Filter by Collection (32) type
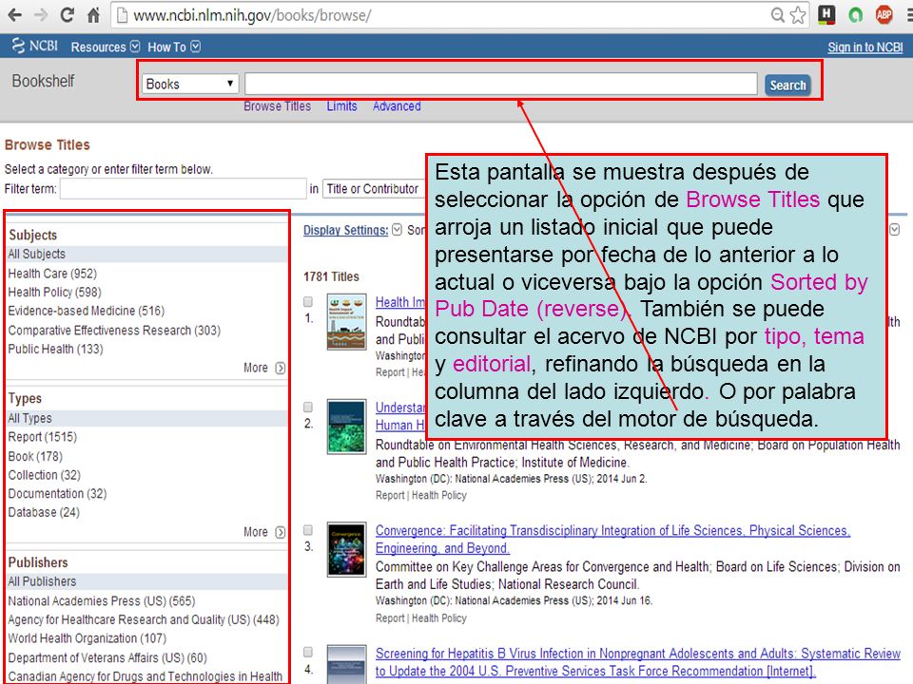 (45, 475)
